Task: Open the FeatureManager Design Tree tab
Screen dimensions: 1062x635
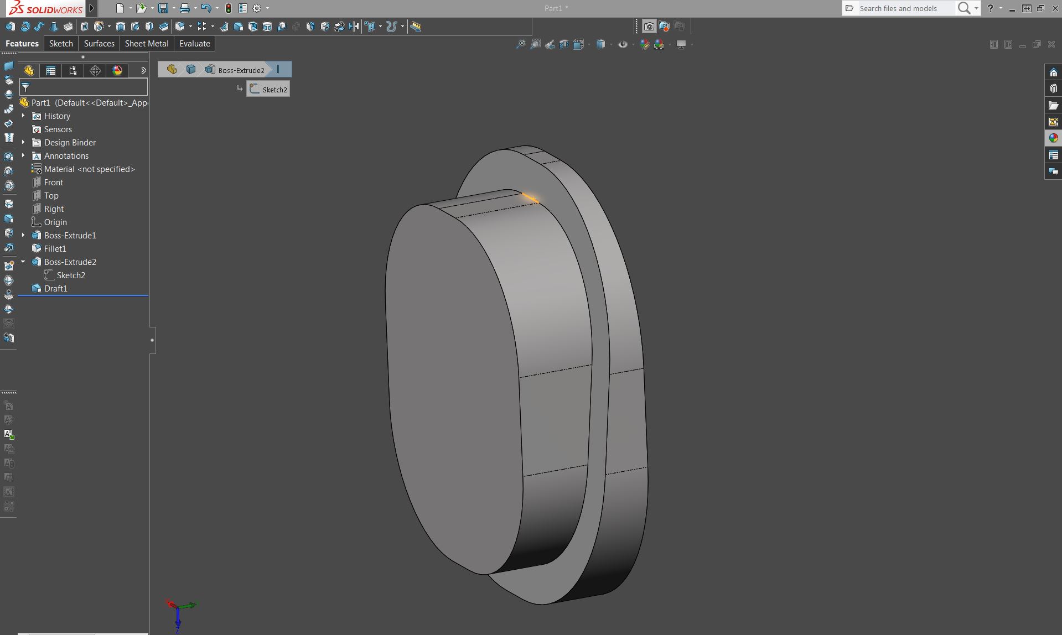Action: coord(29,71)
